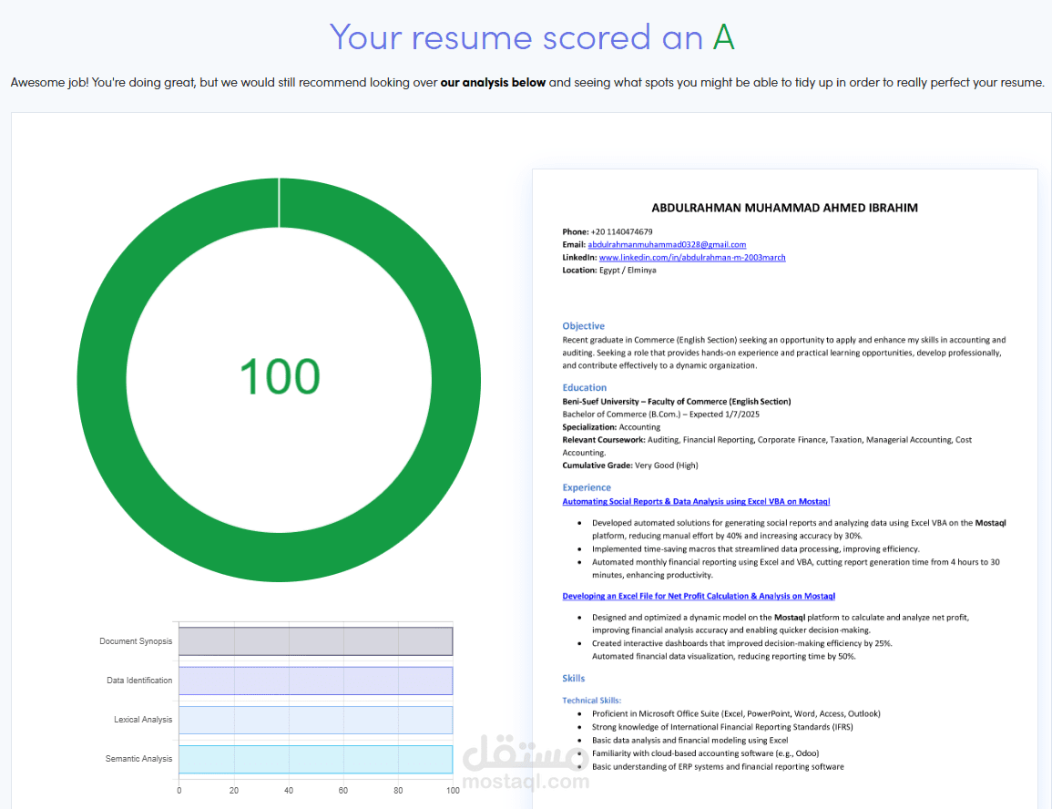Click the Skills section heading
The width and height of the screenshot is (1052, 809).
574,678
